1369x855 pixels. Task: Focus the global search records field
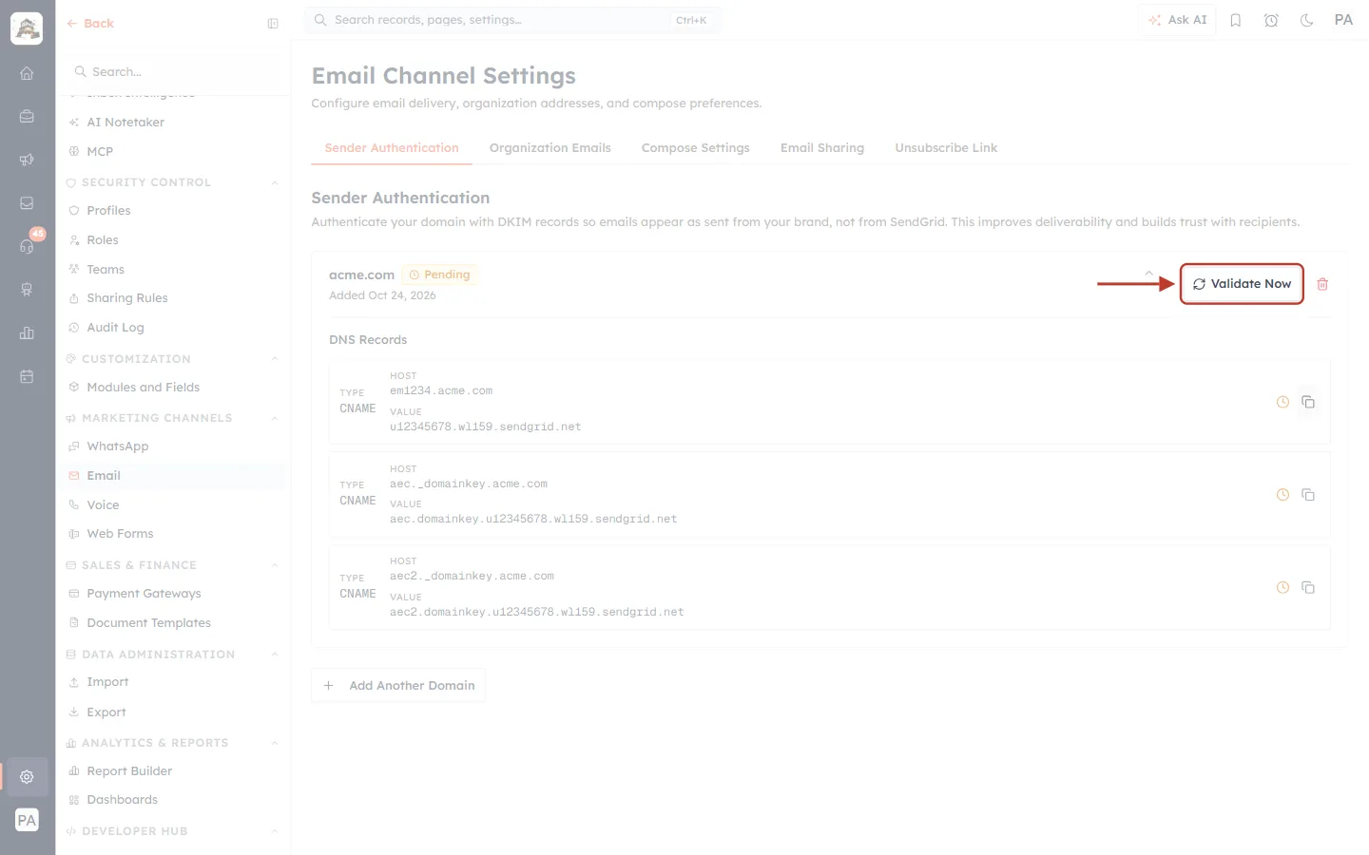[x=512, y=20]
